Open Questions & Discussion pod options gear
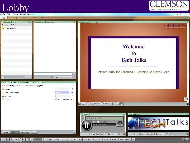This screenshot has width=190, height=143. (74, 77)
